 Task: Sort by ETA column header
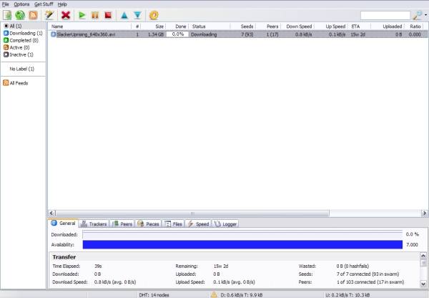point(359,27)
